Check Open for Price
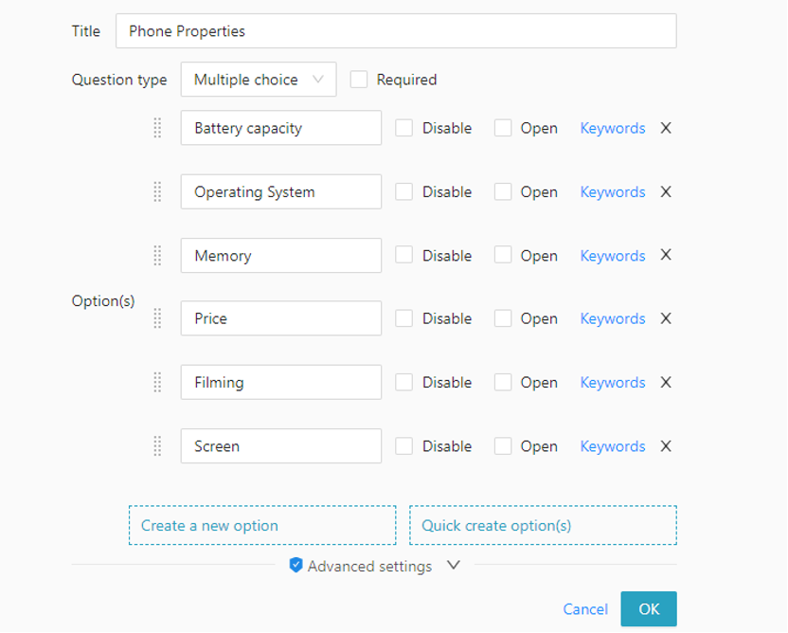 point(503,318)
